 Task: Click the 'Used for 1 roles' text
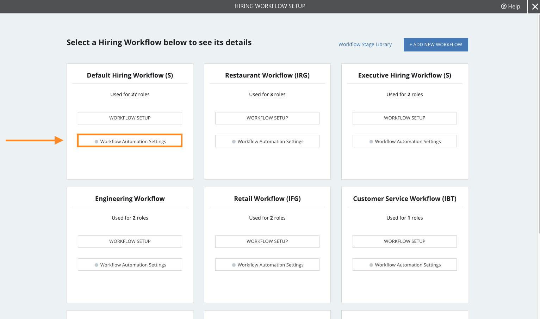[x=405, y=218]
